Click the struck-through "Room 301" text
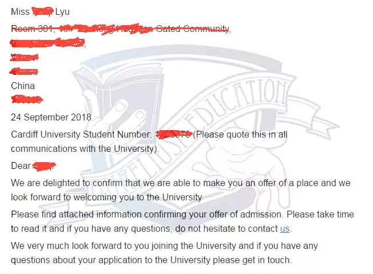Image resolution: width=373 pixels, height=274 pixels. click(x=32, y=29)
